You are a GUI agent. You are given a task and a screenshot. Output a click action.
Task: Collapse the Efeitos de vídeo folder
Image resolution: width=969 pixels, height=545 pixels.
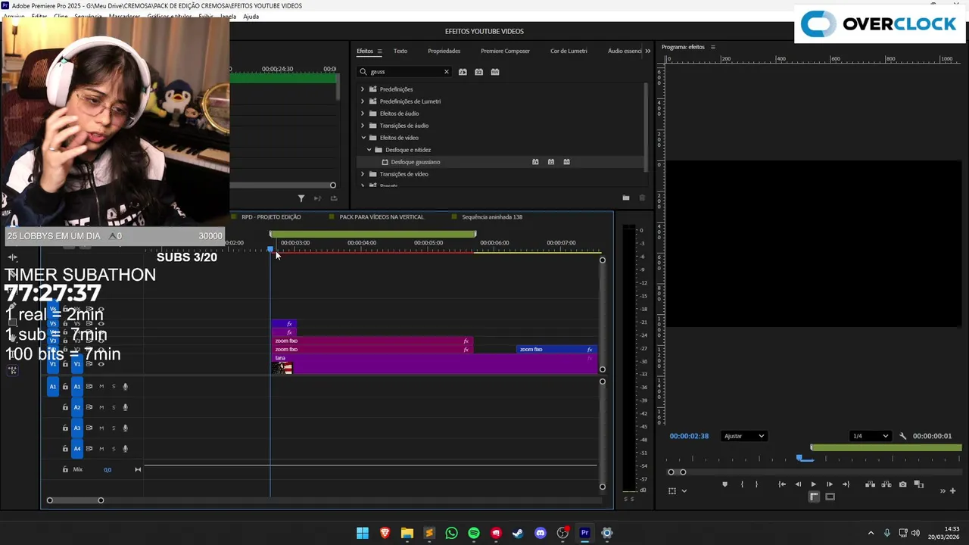click(x=363, y=138)
